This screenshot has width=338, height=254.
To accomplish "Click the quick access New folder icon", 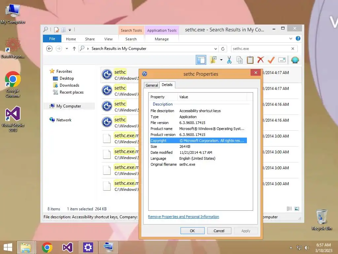I will 64,29.
